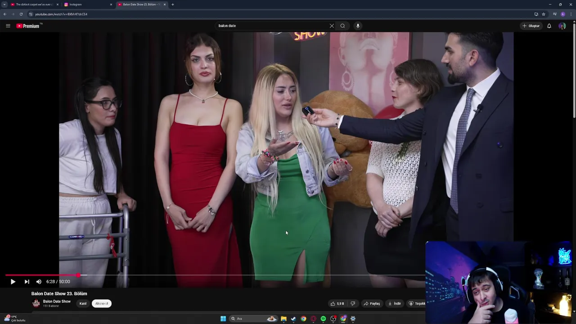Viewport: 576px width, 324px height.
Task: Seek using the red progress bar scrubber
Action: (x=78, y=275)
